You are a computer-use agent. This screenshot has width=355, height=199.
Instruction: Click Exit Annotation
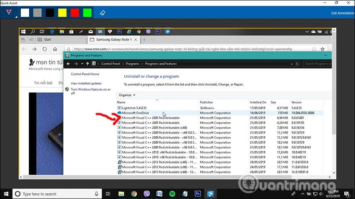coord(342,13)
